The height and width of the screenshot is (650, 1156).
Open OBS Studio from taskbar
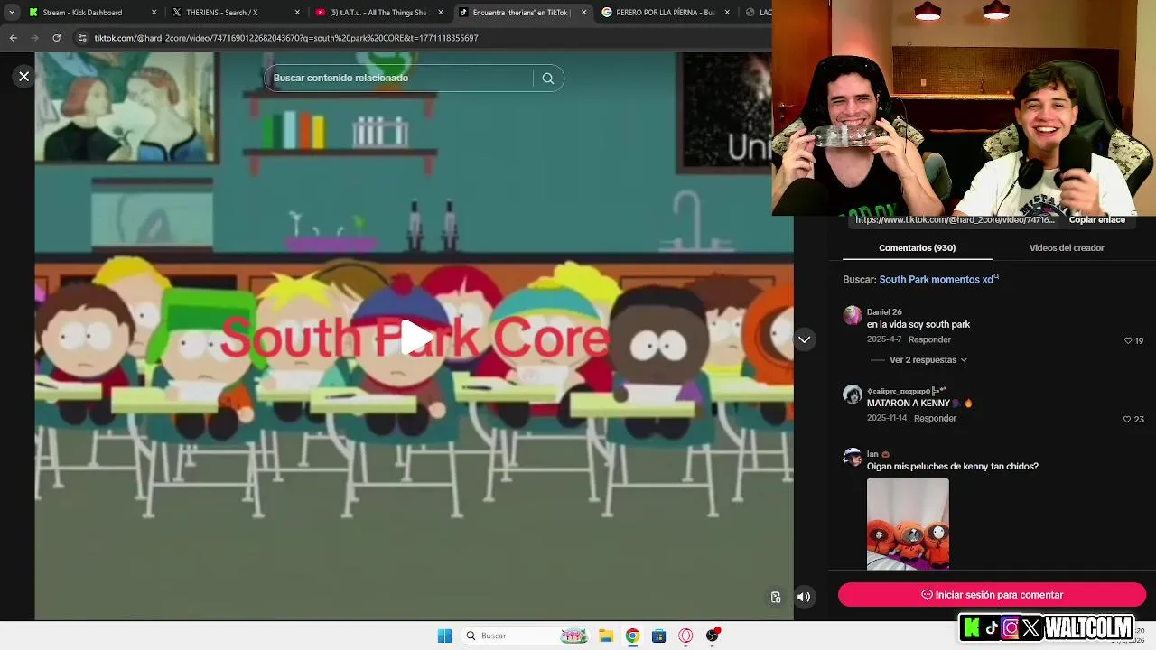click(x=713, y=636)
